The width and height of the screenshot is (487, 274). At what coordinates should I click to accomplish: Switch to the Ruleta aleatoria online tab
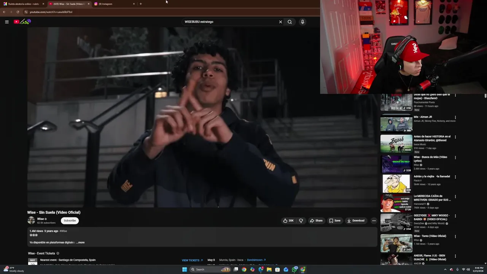click(x=23, y=4)
